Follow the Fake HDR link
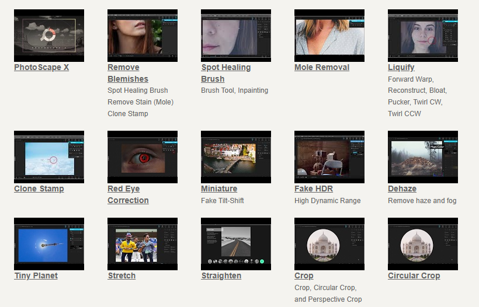Image resolution: width=479 pixels, height=307 pixels. click(x=314, y=189)
